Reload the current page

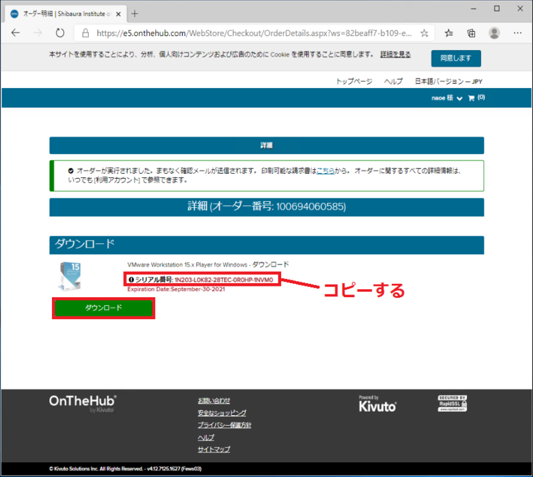(60, 33)
